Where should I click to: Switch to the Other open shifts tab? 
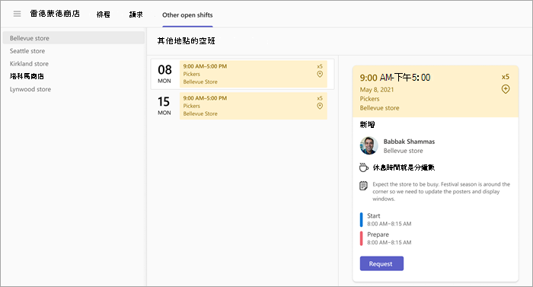(187, 15)
